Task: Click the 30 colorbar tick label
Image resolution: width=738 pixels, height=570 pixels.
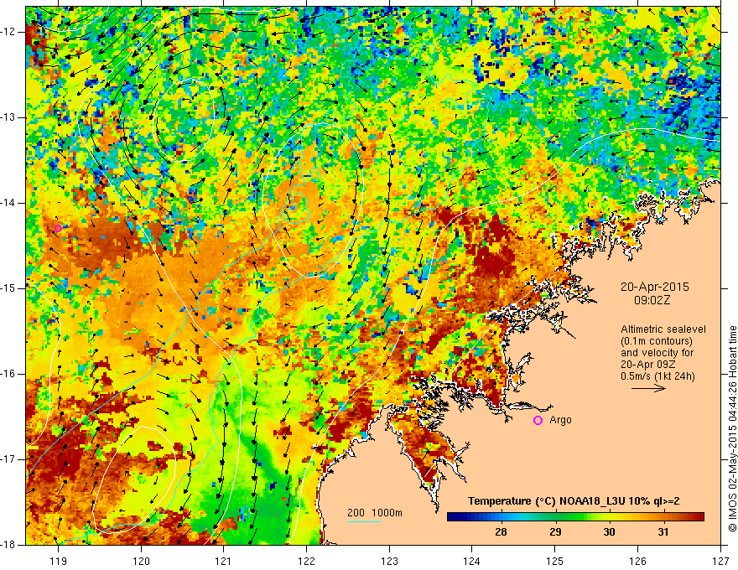Action: tap(609, 532)
